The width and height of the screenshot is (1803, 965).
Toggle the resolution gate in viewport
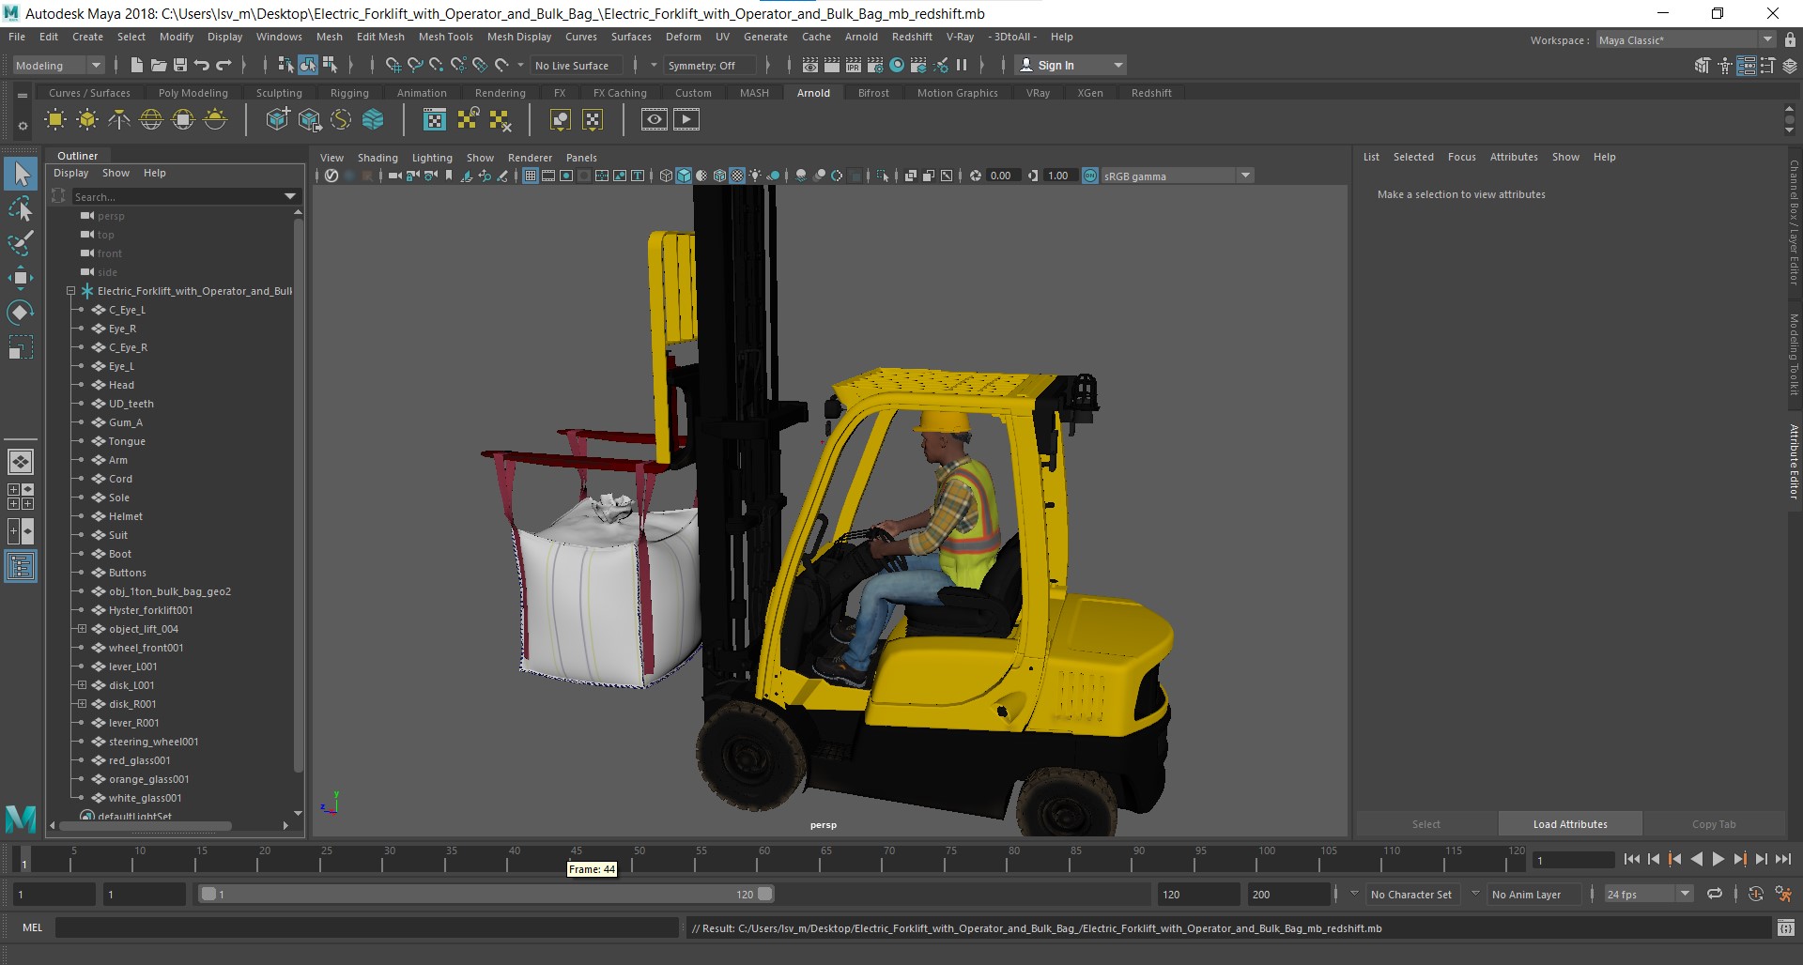pos(566,176)
